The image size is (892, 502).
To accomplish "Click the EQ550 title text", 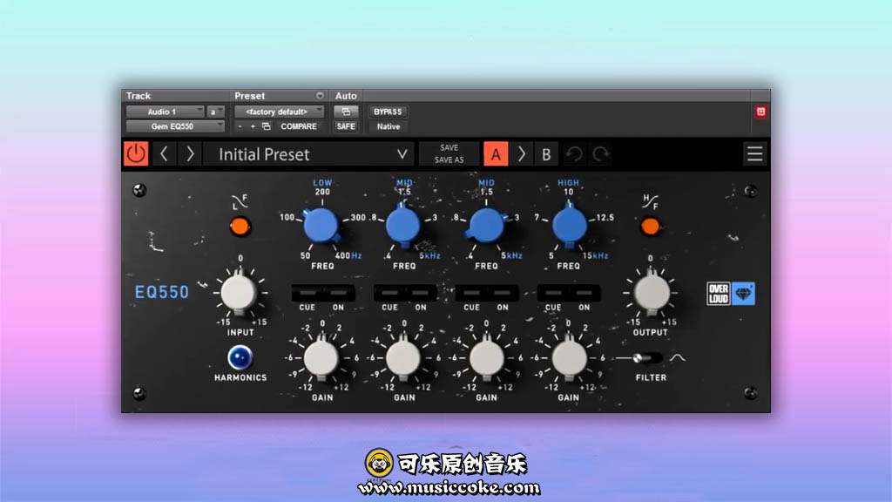I will click(161, 292).
